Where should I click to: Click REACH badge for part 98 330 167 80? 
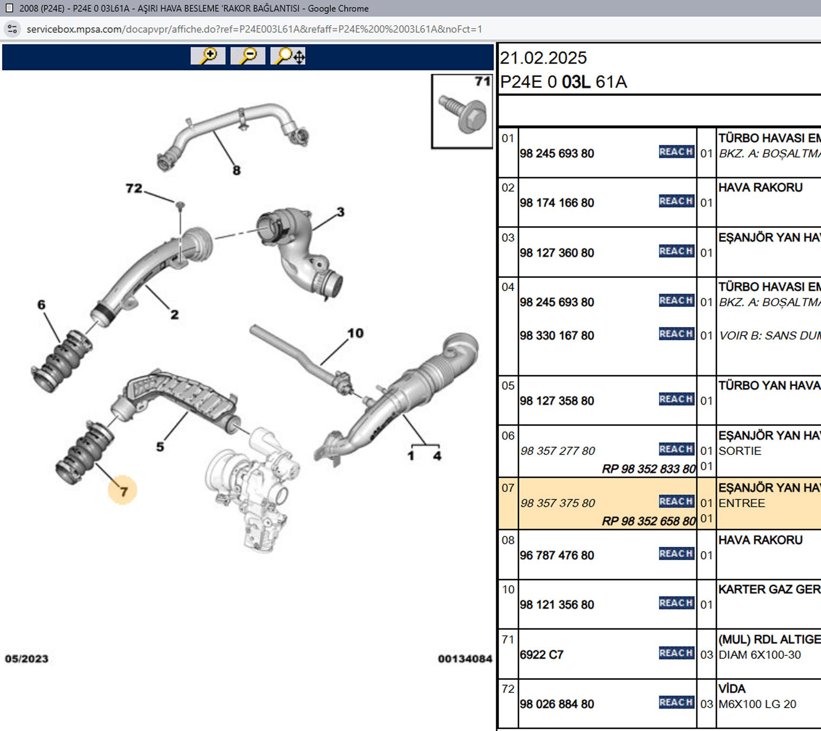[676, 334]
